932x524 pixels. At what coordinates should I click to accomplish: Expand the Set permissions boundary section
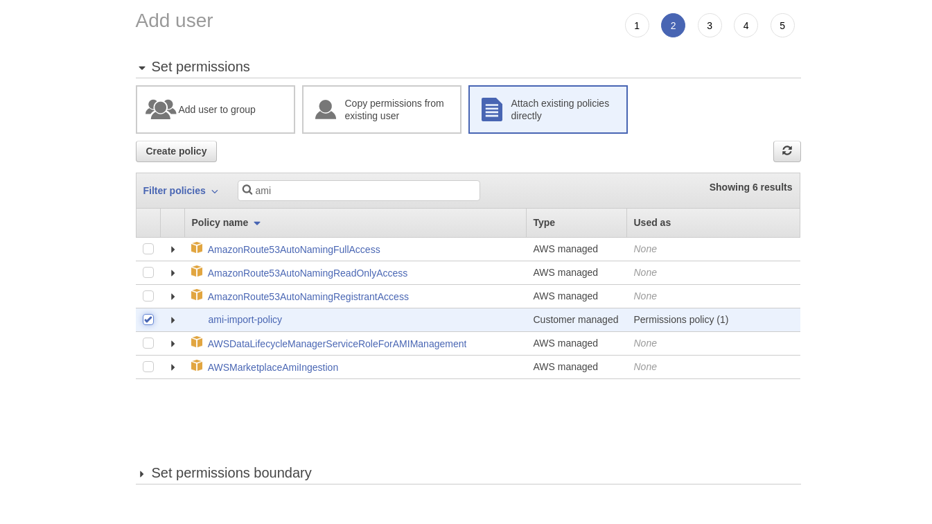tap(141, 473)
